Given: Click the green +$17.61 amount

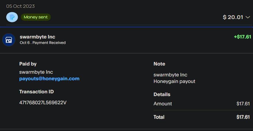Looking at the screenshot, I should click(x=242, y=37).
